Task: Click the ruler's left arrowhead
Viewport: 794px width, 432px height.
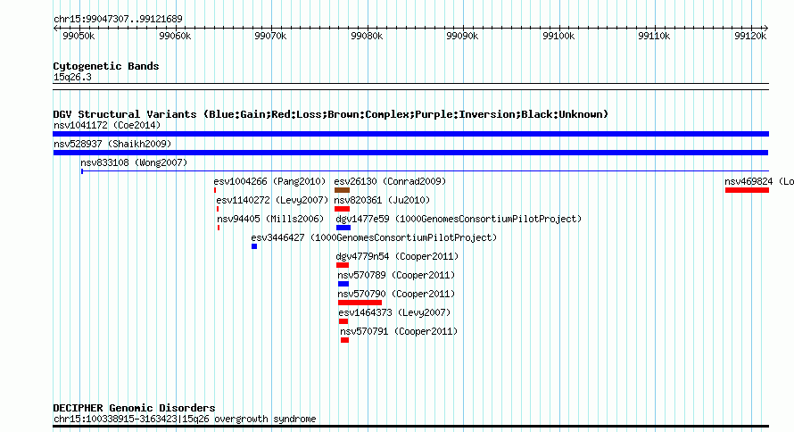Action: [55, 29]
